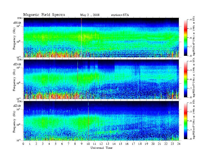Click the "Magnetic Field Spectra" title
Screen dimensions: 213x165
(x=44, y=15)
